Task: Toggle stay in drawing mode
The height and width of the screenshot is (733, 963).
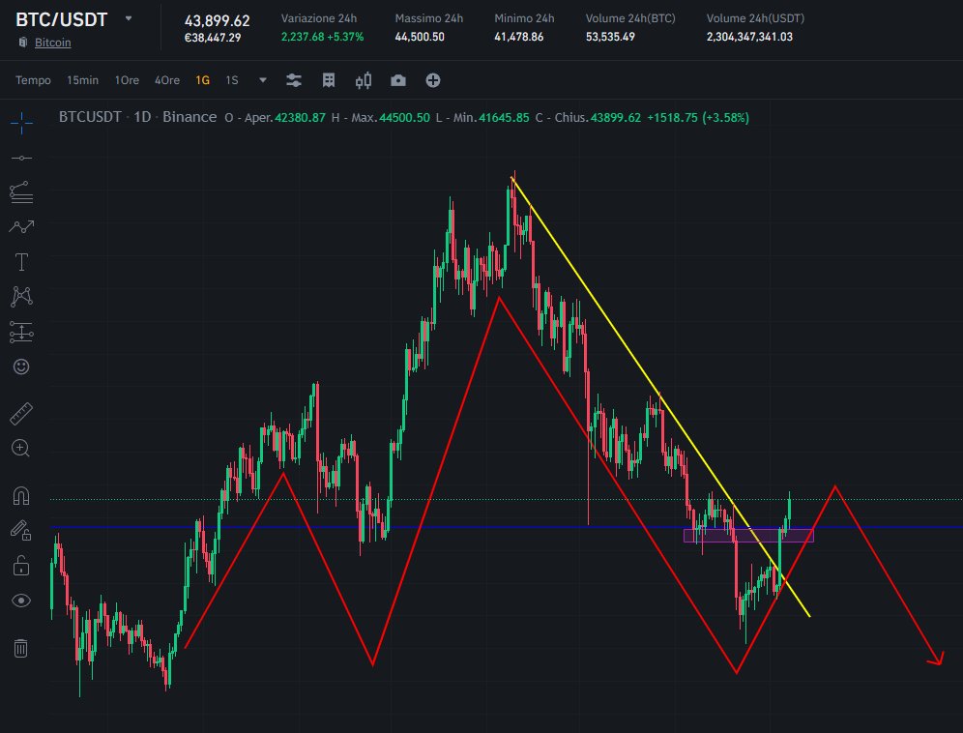Action: click(21, 530)
